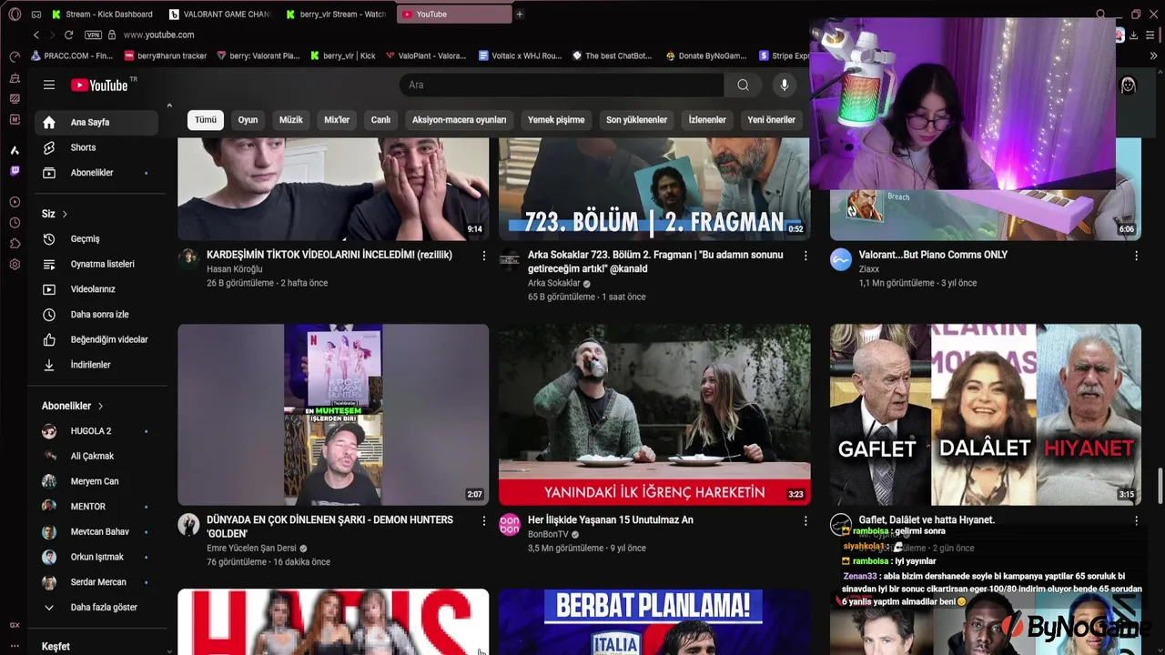
Task: Switch to berry_vlr Stream tab
Action: coord(337,14)
